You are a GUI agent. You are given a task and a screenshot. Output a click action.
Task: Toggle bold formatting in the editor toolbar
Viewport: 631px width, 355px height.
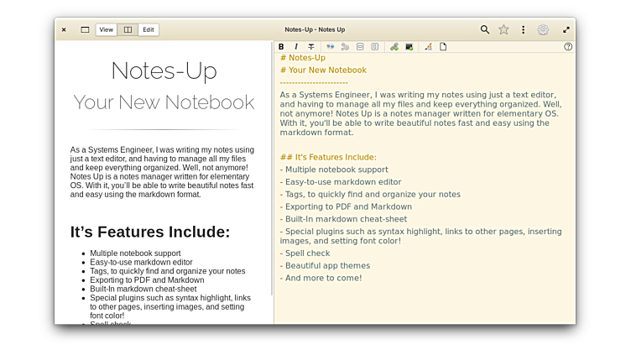(281, 47)
